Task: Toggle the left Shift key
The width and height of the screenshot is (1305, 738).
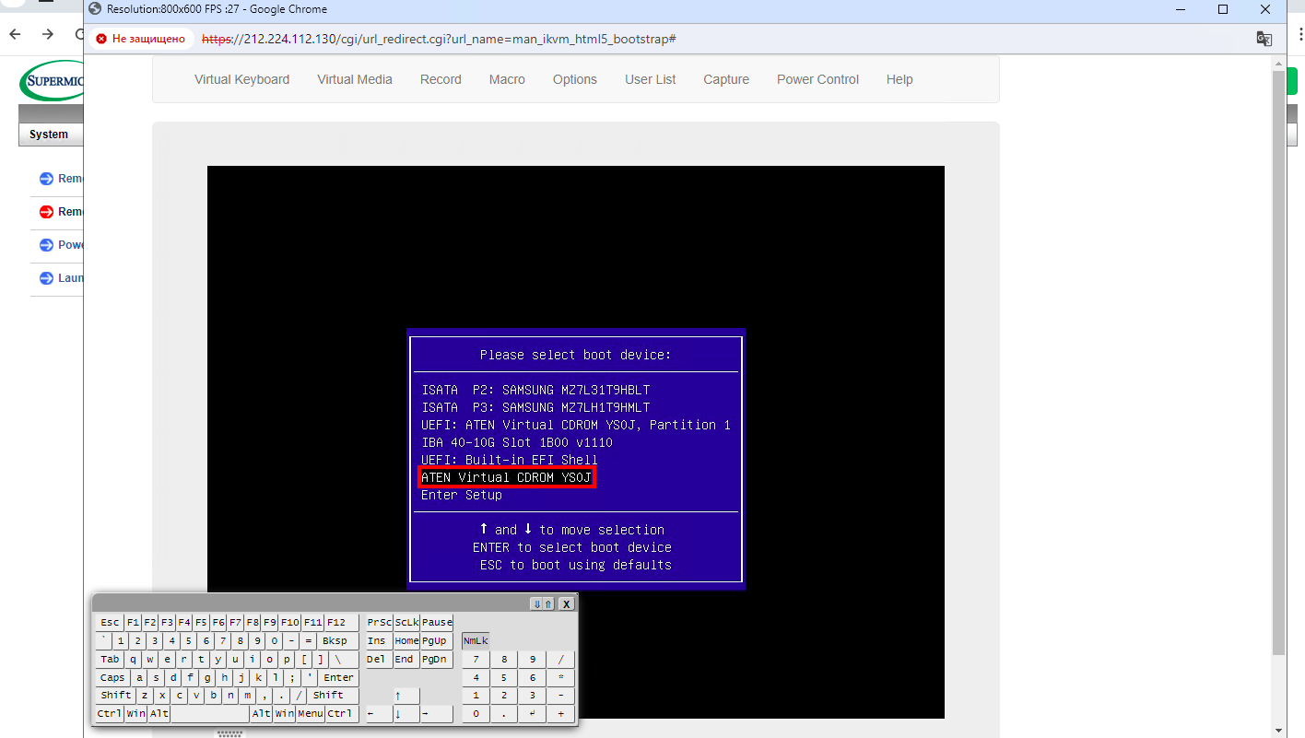Action: click(x=116, y=696)
